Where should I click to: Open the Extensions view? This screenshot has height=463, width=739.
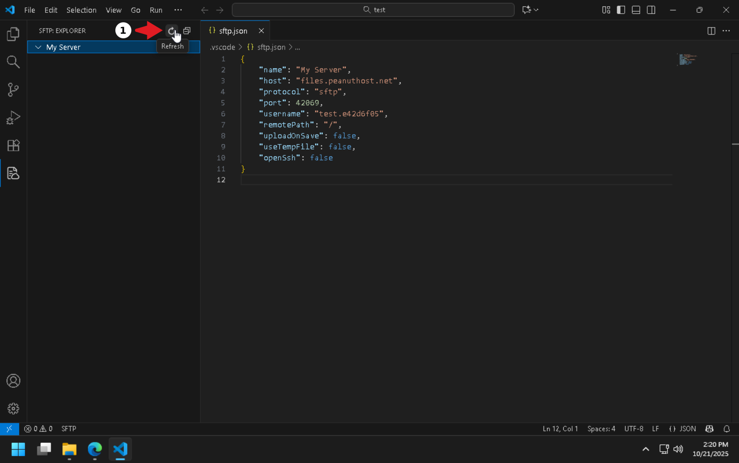(x=13, y=145)
